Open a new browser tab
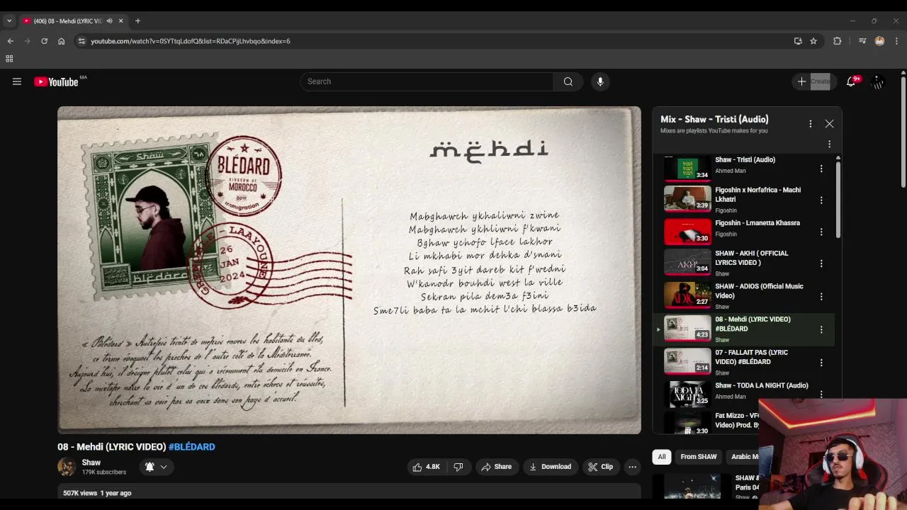The height and width of the screenshot is (510, 907). click(x=137, y=21)
